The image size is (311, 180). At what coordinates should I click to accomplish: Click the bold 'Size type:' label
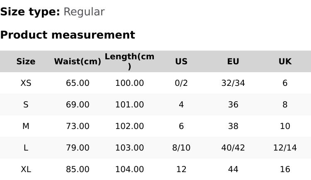[30, 12]
